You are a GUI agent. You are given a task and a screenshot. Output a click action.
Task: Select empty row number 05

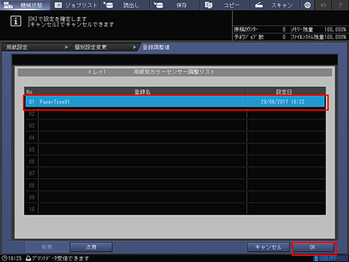[x=175, y=149]
